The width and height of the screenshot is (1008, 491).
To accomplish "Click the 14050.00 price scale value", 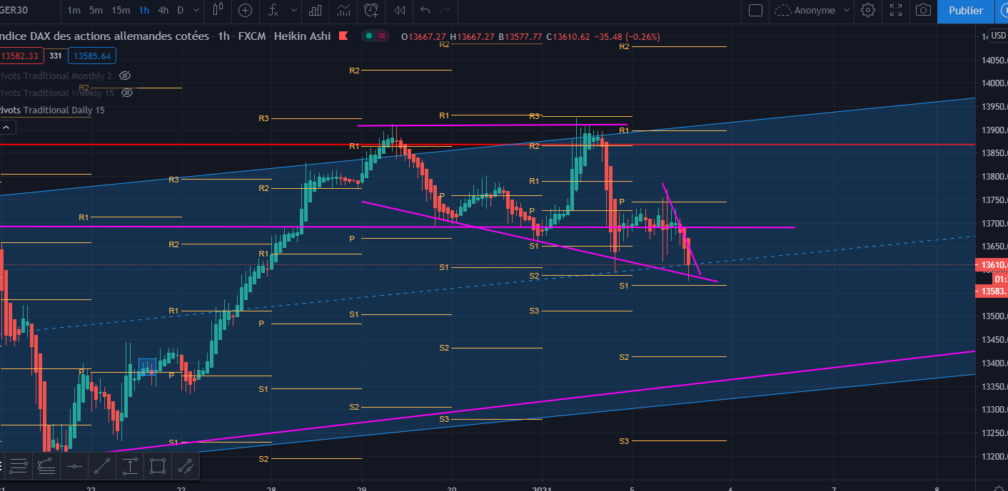I will pyautogui.click(x=994, y=61).
